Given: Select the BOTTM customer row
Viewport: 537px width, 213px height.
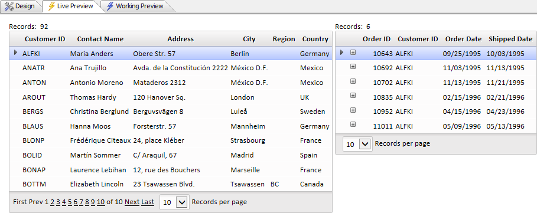Looking at the screenshot, I should pyautogui.click(x=171, y=184).
